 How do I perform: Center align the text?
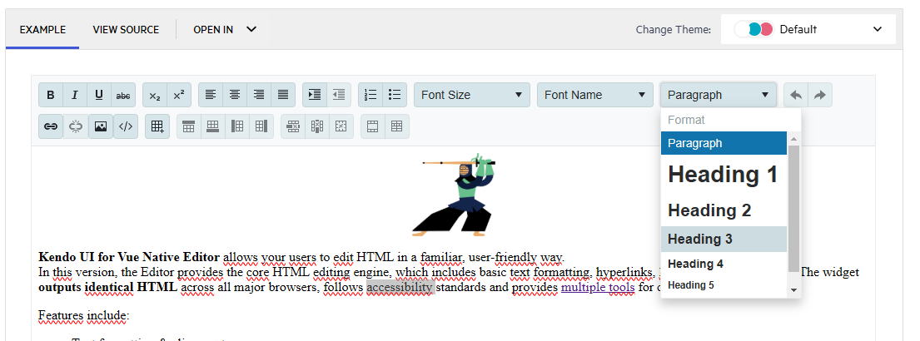tap(235, 95)
